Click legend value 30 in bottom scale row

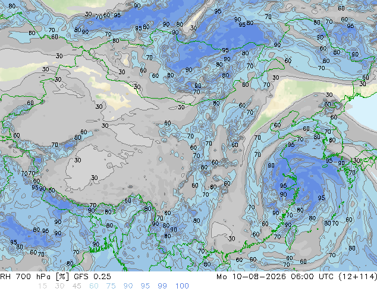click(x=59, y=286)
